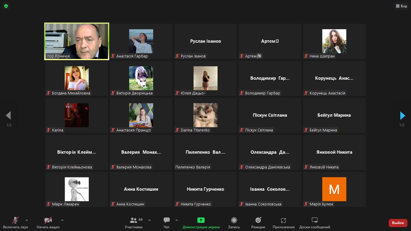The image size is (411, 231).
Task: Click the green encryption shield icon
Action: 6,6
